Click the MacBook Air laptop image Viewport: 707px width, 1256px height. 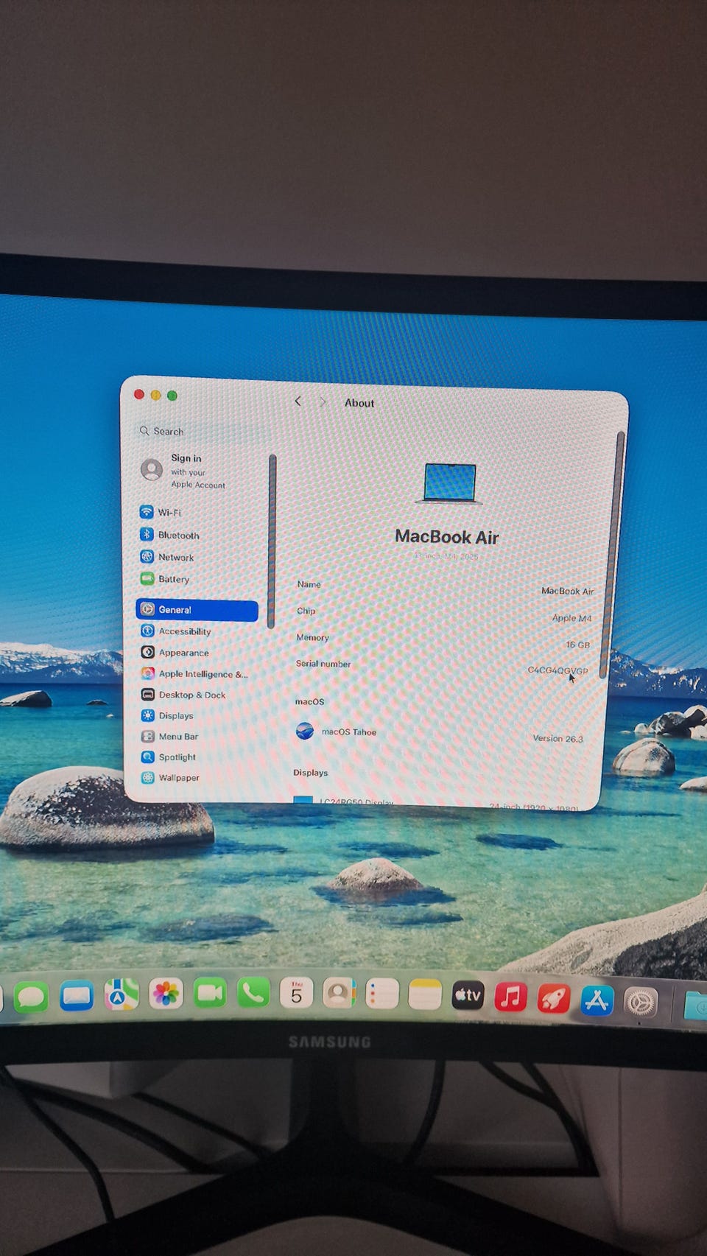pos(449,483)
